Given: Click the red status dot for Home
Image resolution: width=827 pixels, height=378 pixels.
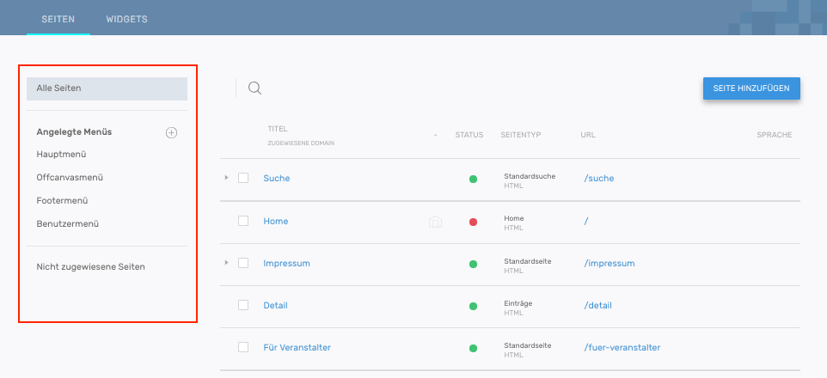Looking at the screenshot, I should [473, 222].
